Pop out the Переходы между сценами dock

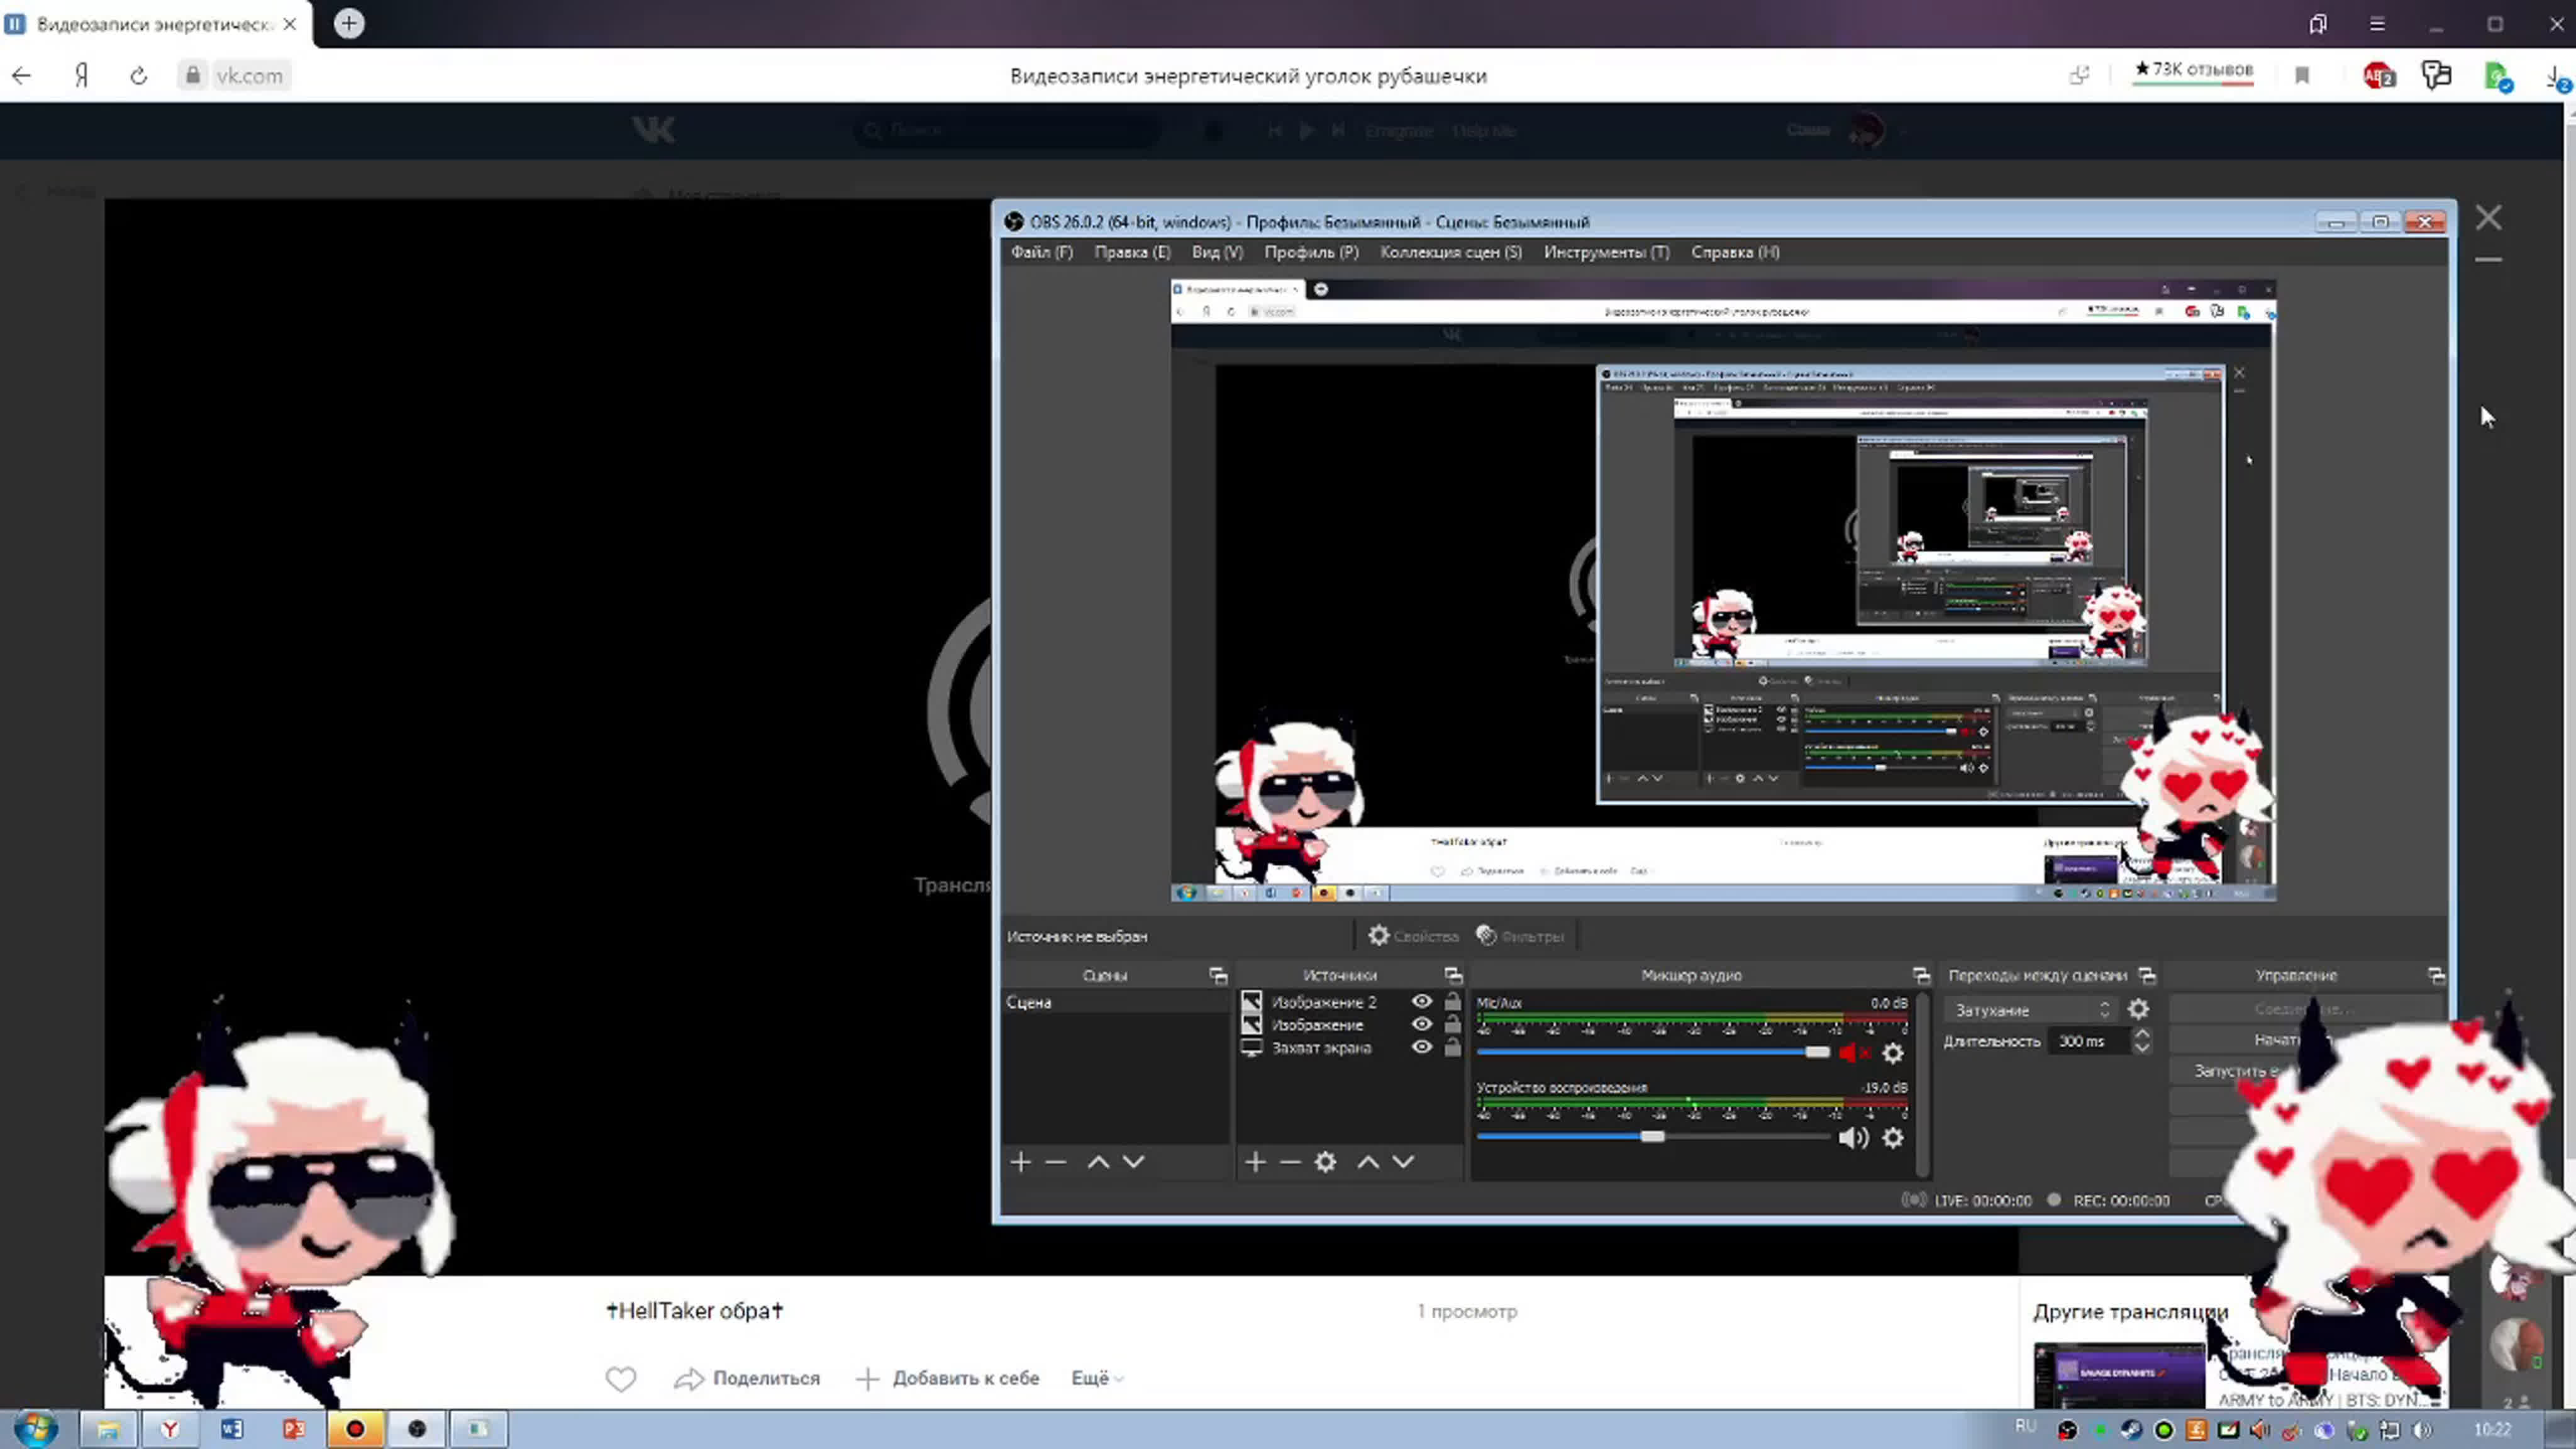(x=2147, y=975)
